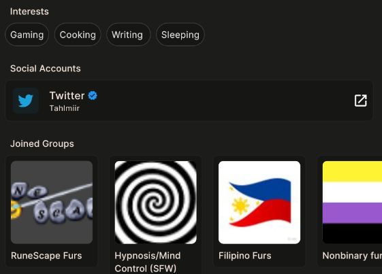Click the Interests section heading
382x274 pixels.
point(29,12)
